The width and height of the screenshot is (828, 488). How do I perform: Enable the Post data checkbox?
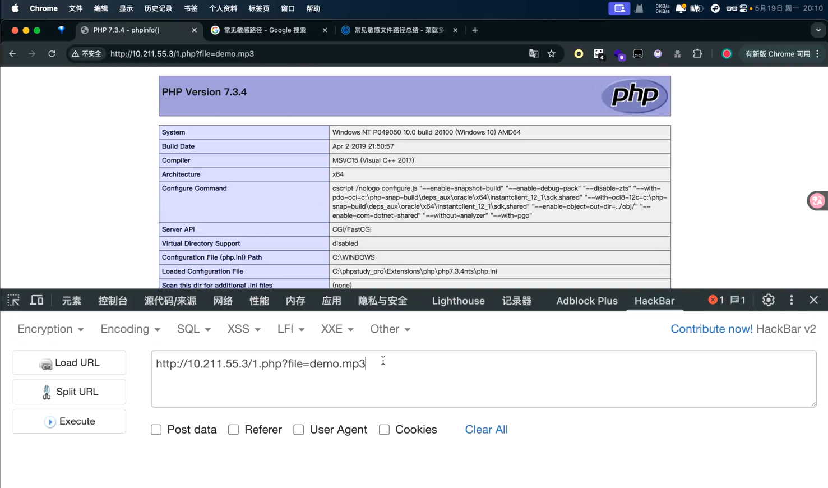pos(156,430)
